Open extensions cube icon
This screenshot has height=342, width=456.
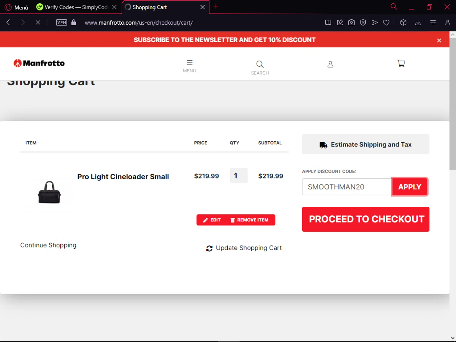click(403, 22)
